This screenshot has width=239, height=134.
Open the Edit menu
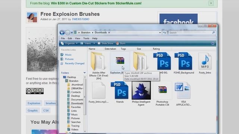pos(70,38)
